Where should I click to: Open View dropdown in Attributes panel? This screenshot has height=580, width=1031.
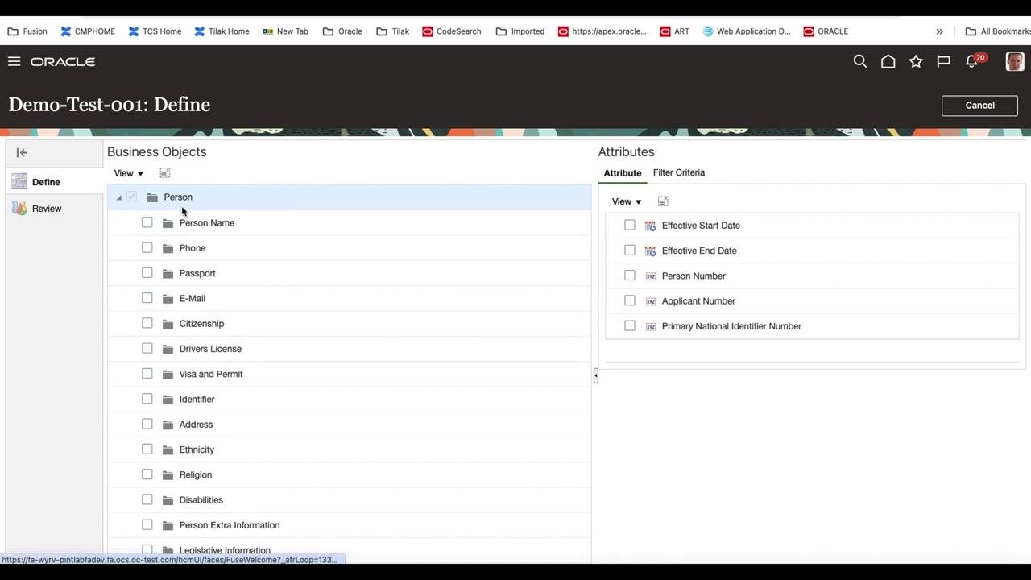[627, 201]
